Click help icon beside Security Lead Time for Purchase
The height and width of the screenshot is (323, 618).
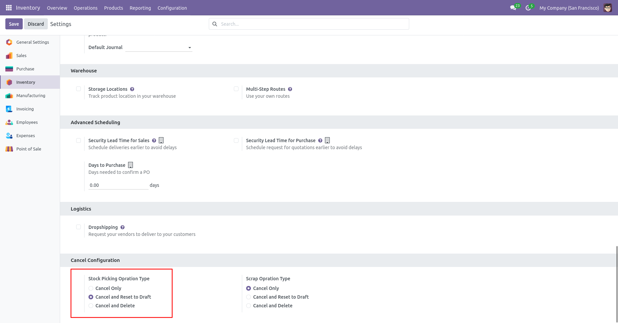(x=320, y=140)
